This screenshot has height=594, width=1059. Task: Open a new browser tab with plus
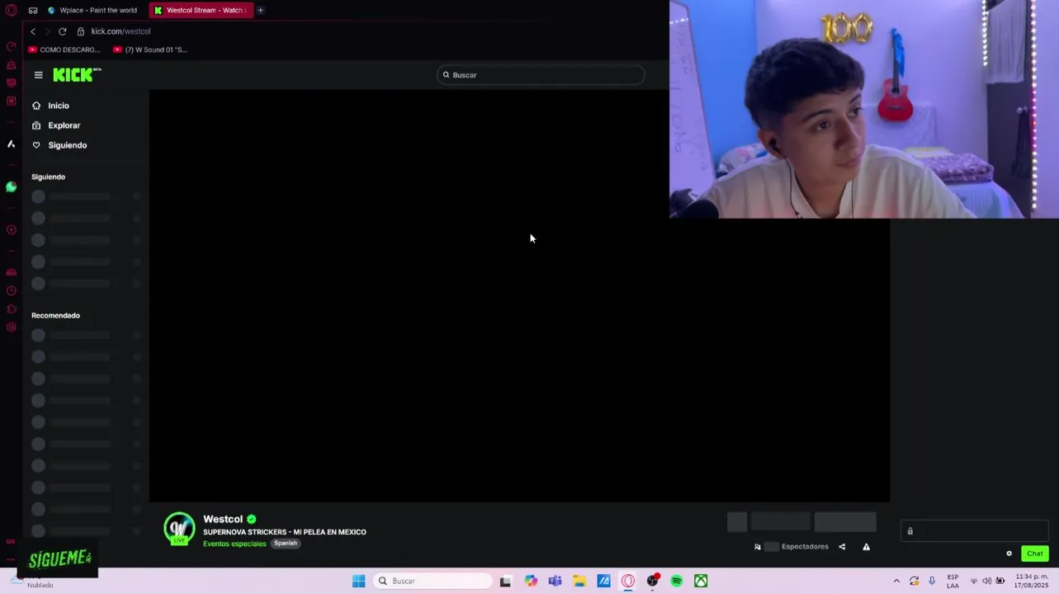260,10
